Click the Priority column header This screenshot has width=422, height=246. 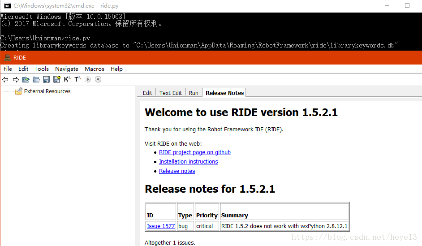(x=207, y=212)
